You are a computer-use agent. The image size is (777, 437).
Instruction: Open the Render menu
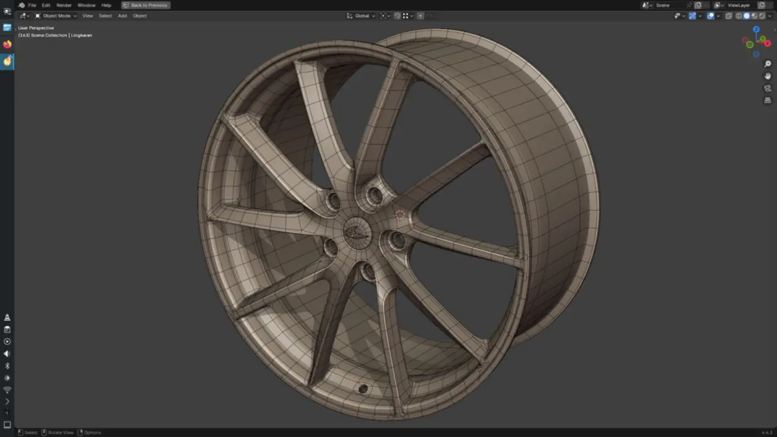64,5
